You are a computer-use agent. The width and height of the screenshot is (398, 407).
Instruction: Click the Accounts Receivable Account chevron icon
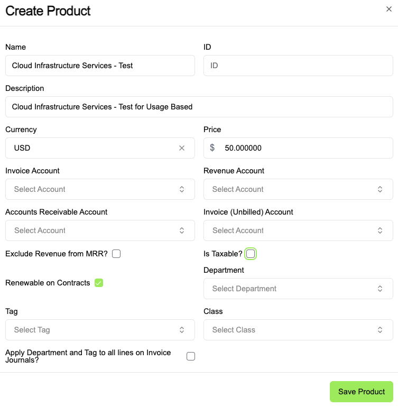(x=182, y=230)
